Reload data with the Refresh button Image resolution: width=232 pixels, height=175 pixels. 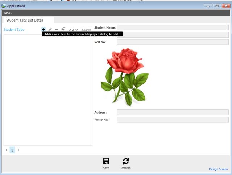coord(126,163)
